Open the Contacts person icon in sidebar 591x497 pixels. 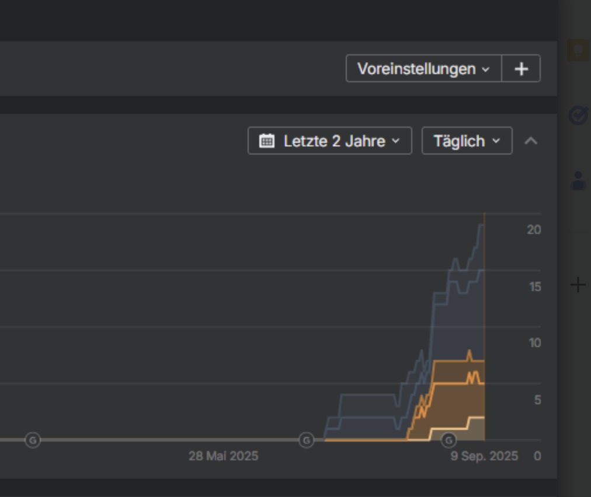pos(578,181)
